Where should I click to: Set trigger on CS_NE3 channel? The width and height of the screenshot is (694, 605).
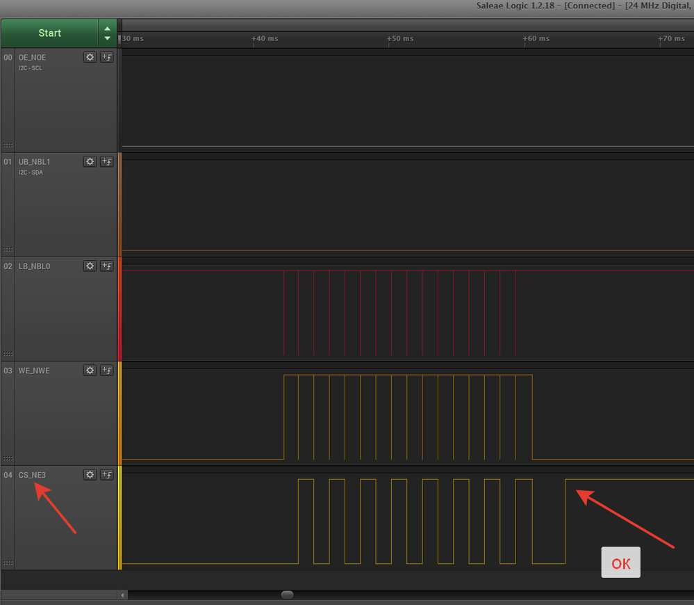[x=107, y=475]
